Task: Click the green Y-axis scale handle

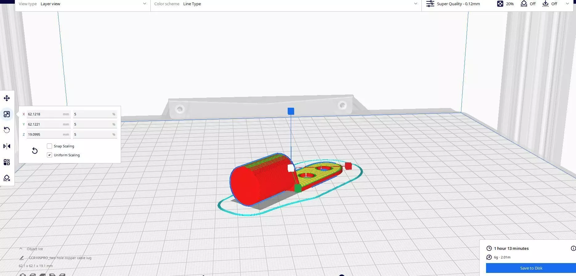Action: coord(298,188)
